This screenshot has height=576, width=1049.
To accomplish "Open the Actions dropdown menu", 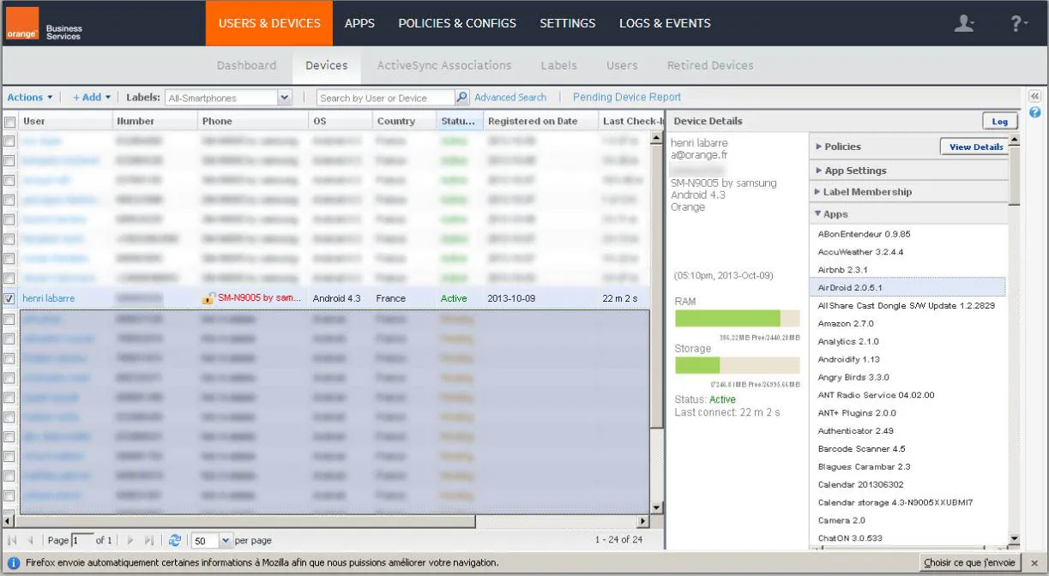I will click(x=30, y=98).
